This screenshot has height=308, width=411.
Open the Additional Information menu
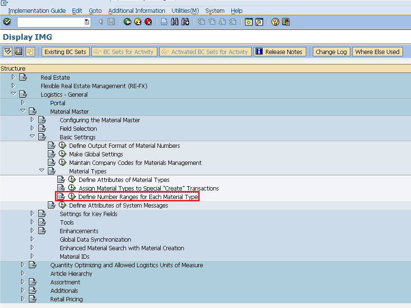click(137, 11)
